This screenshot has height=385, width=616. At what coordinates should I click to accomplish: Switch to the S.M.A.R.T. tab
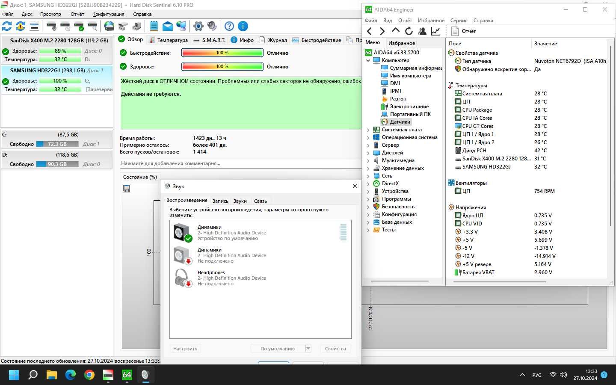point(209,40)
